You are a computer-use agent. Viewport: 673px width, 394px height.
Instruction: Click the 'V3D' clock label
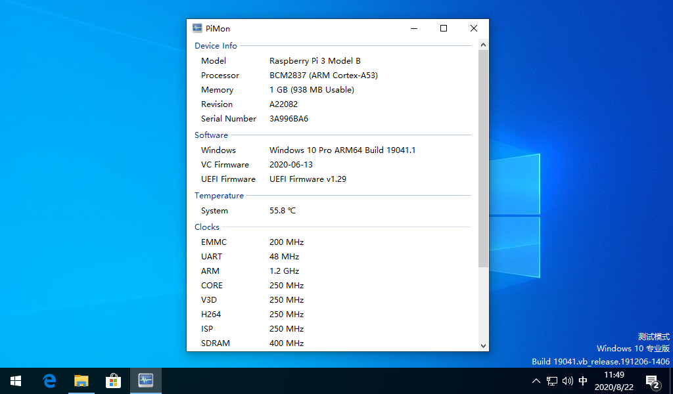208,300
